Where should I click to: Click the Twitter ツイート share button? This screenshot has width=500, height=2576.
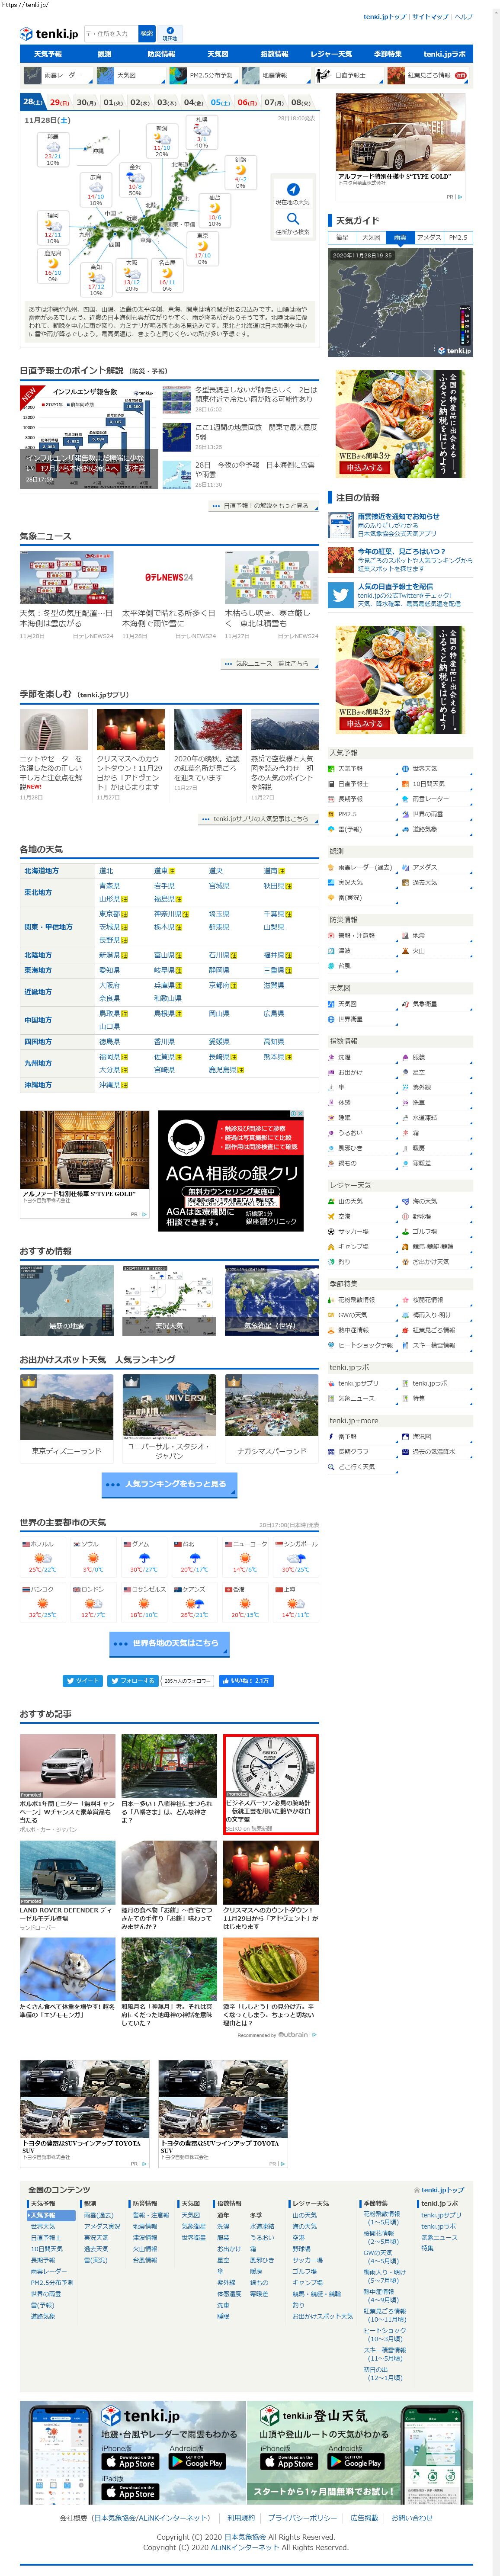pyautogui.click(x=83, y=1681)
